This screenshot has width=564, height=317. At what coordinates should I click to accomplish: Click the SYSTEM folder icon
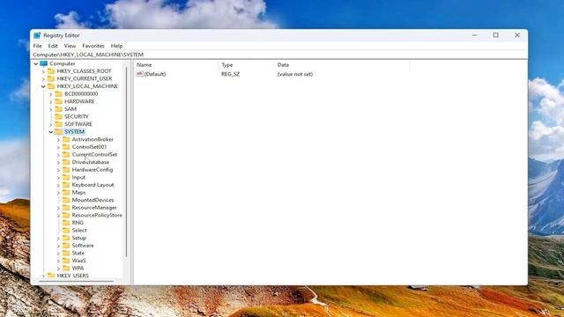point(59,131)
